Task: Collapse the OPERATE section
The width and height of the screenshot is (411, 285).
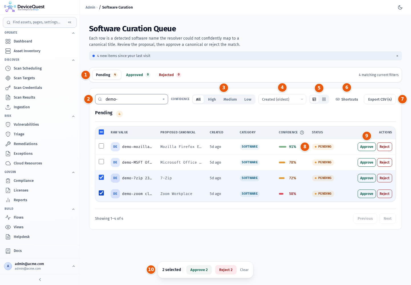Action: [73, 33]
